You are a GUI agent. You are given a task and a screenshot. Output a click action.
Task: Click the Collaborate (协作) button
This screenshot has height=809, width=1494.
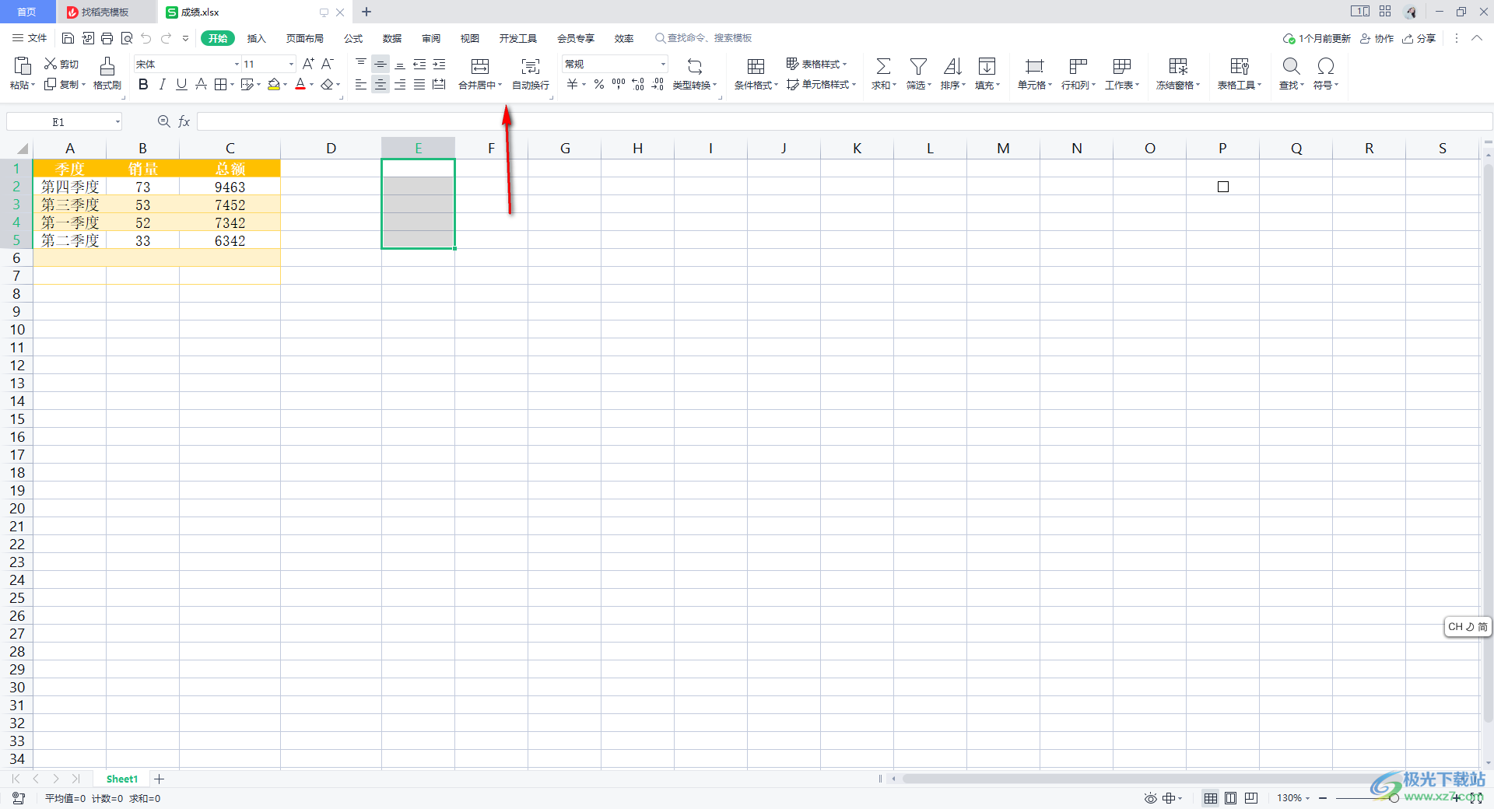1377,38
